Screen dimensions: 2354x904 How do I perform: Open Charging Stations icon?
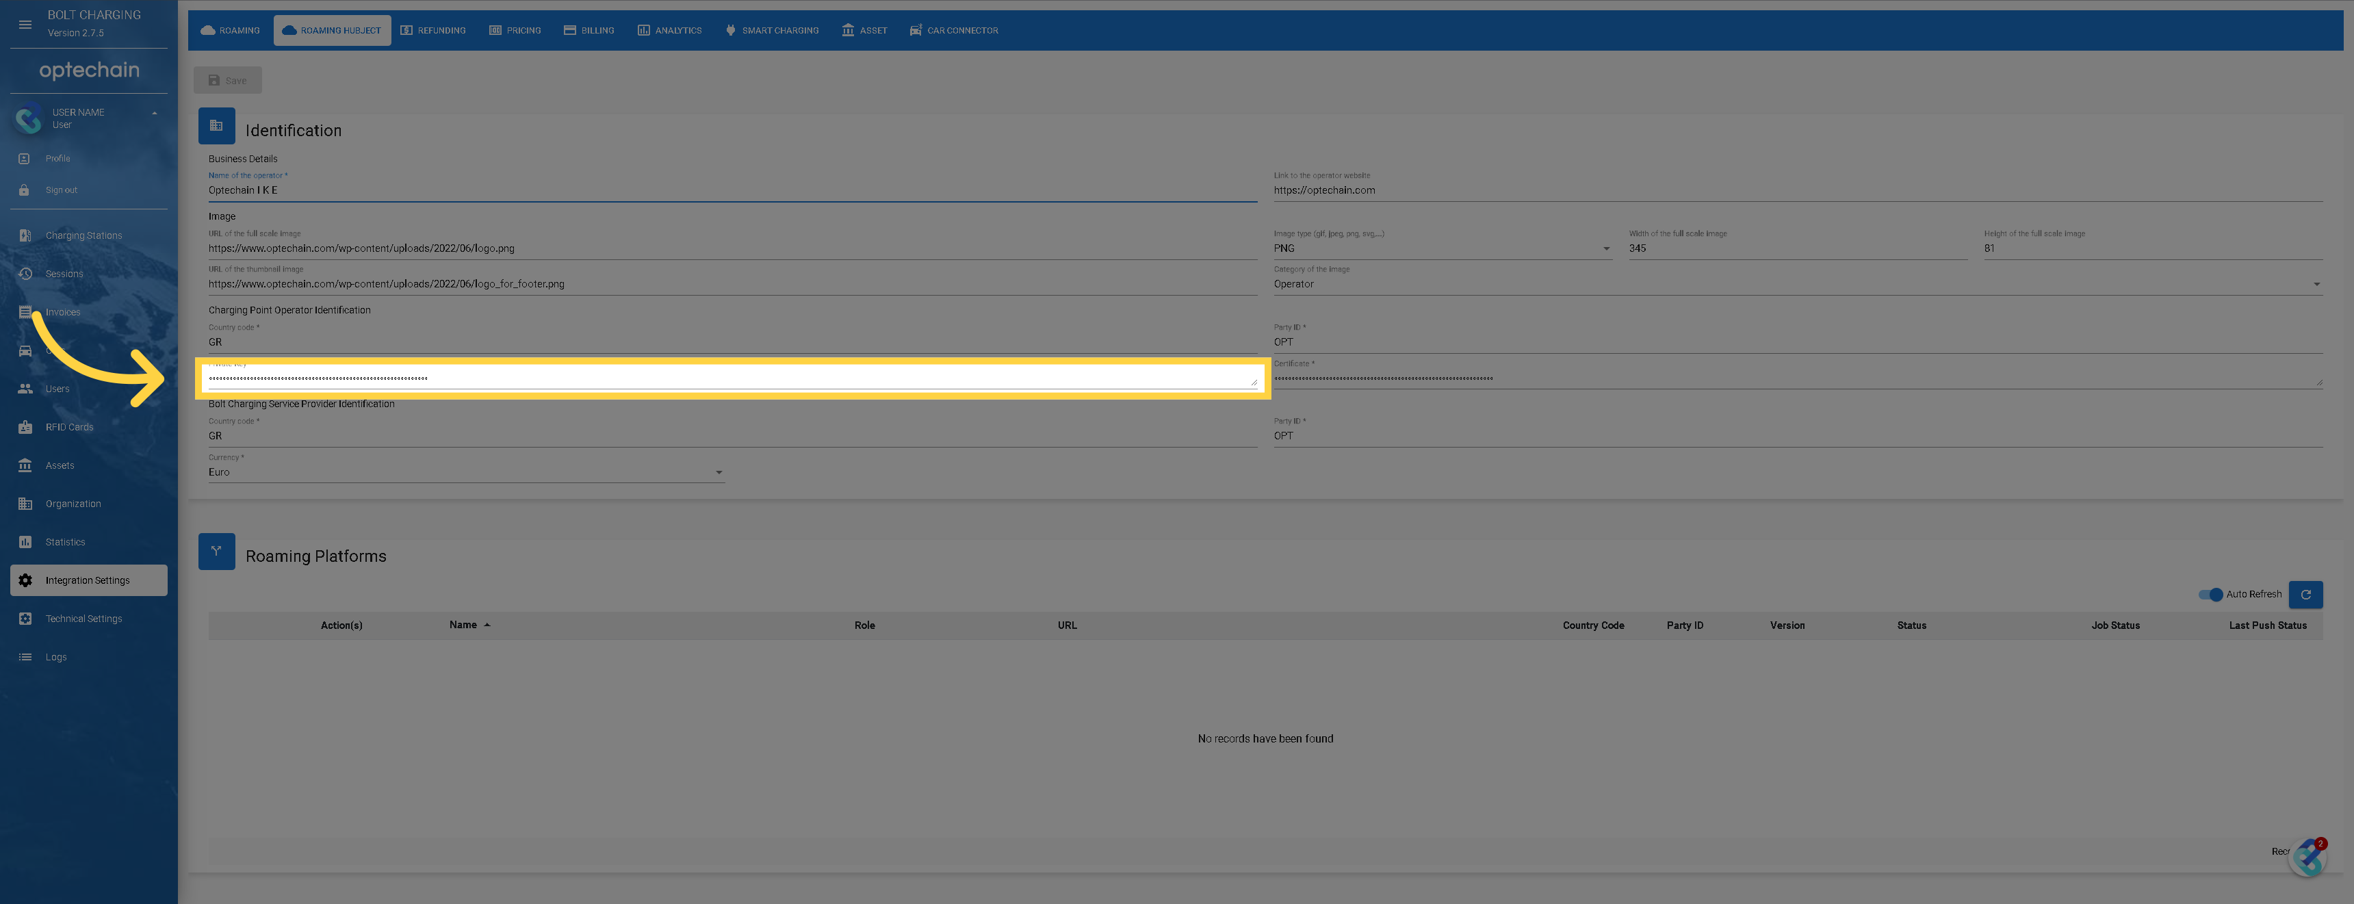25,235
